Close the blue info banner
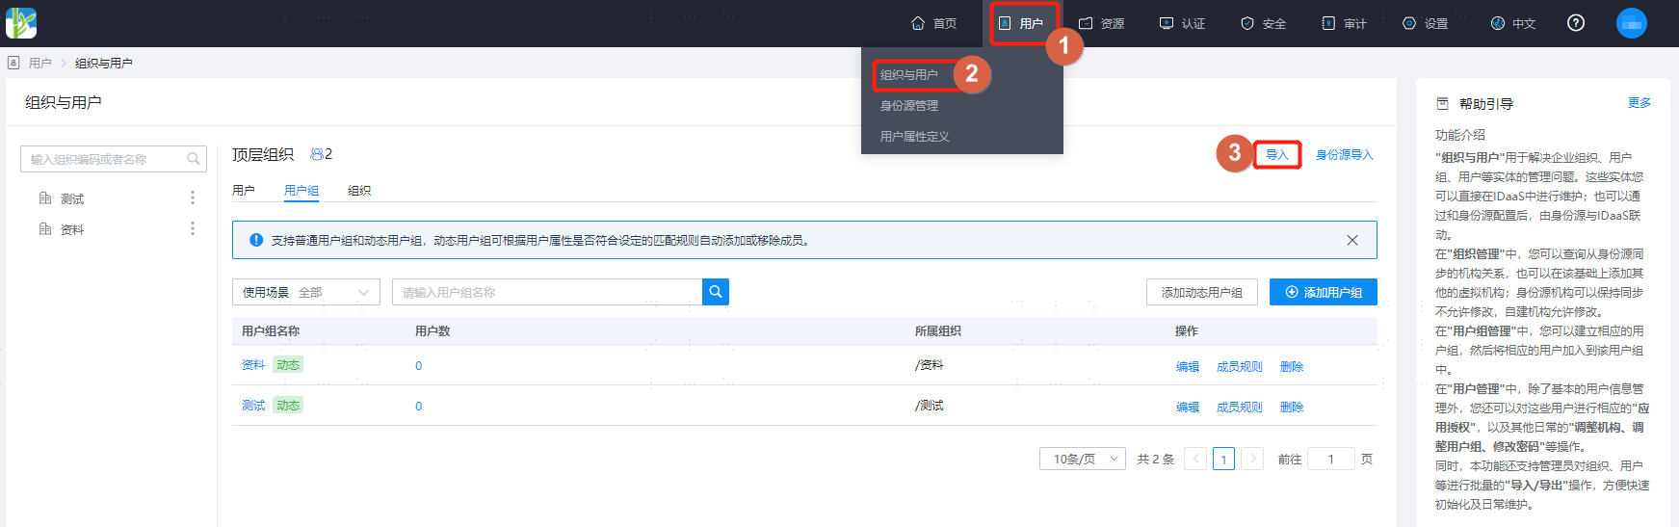The width and height of the screenshot is (1679, 527). (x=1352, y=240)
